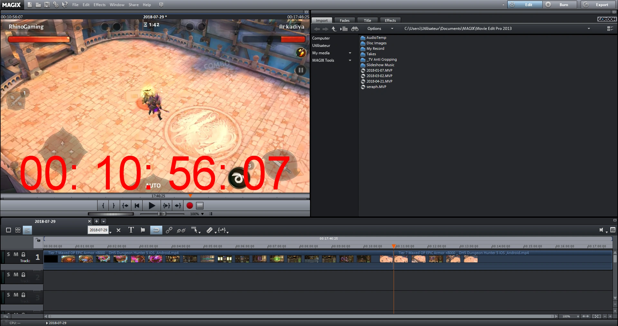Expand the MAGIX Tools dropdown

(350, 60)
